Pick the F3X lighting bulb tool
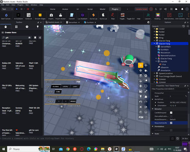190x152 pixels. [141, 97]
